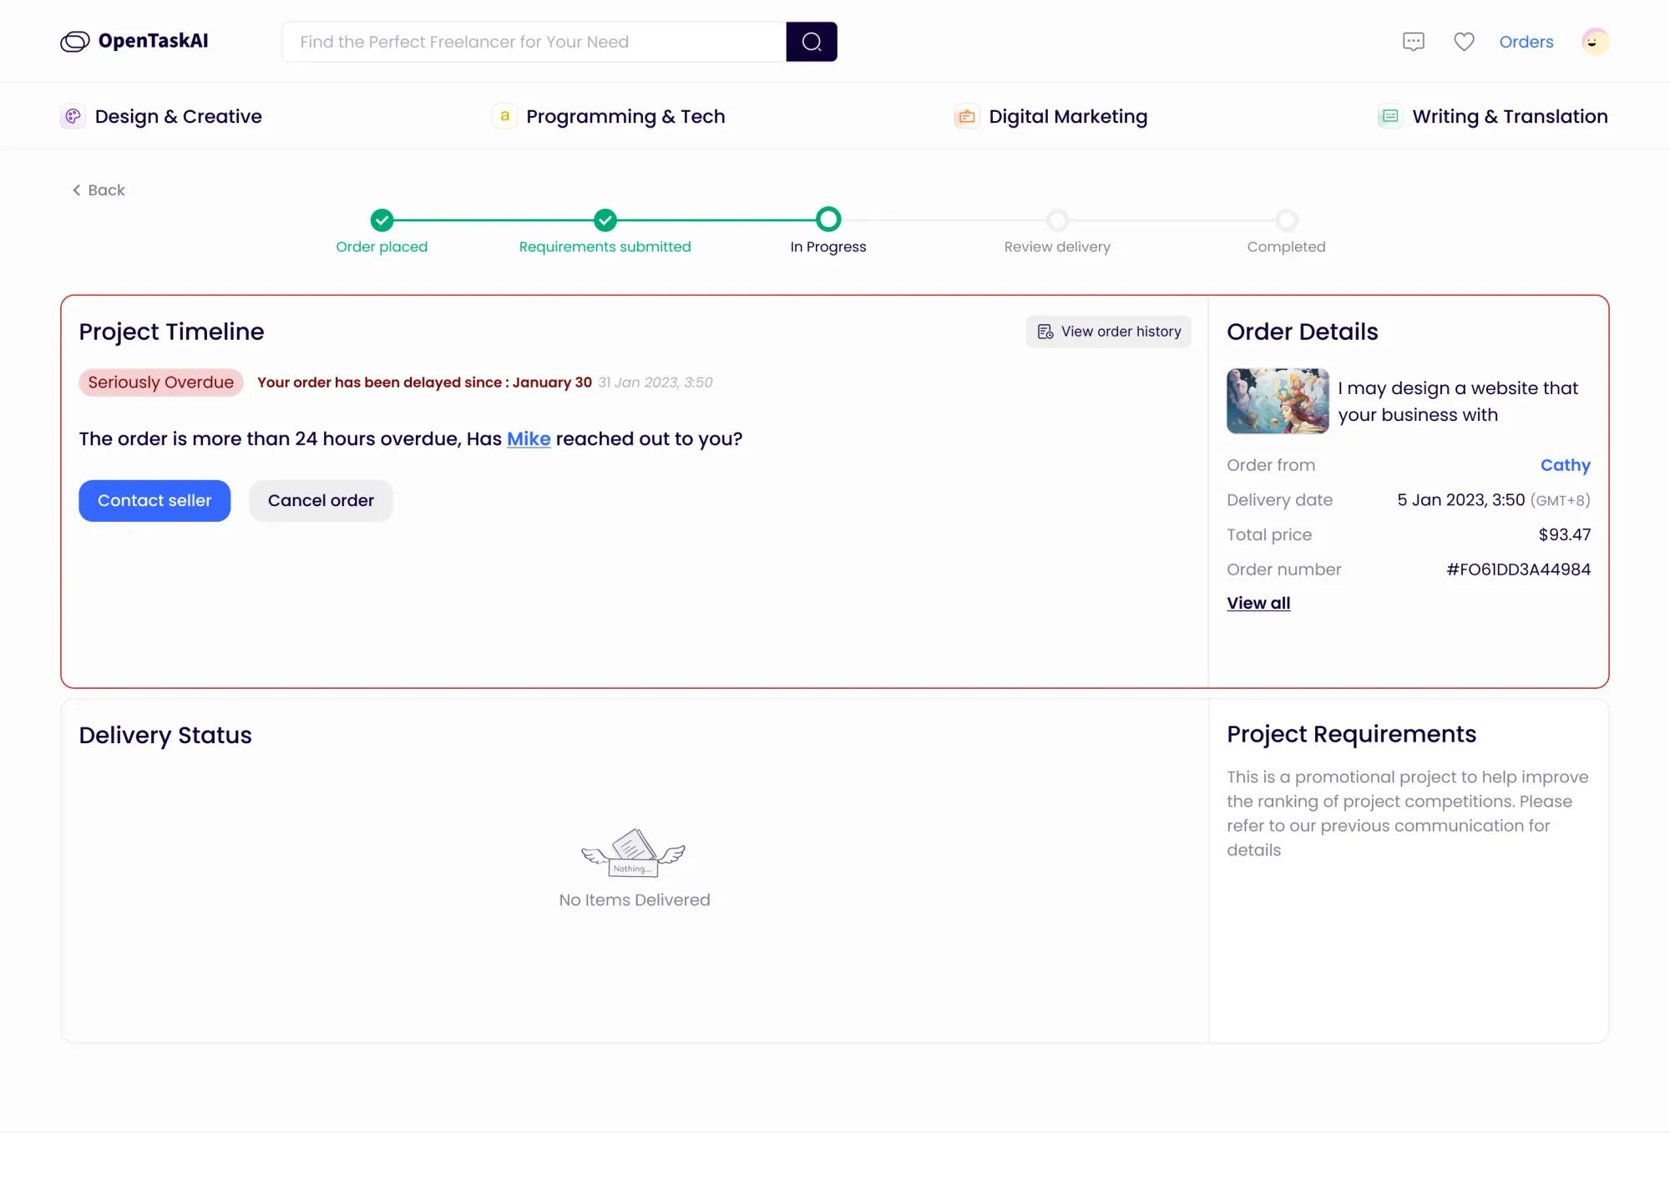The width and height of the screenshot is (1670, 1185).
Task: Click the Completed stage progress icon
Action: pyautogui.click(x=1286, y=220)
